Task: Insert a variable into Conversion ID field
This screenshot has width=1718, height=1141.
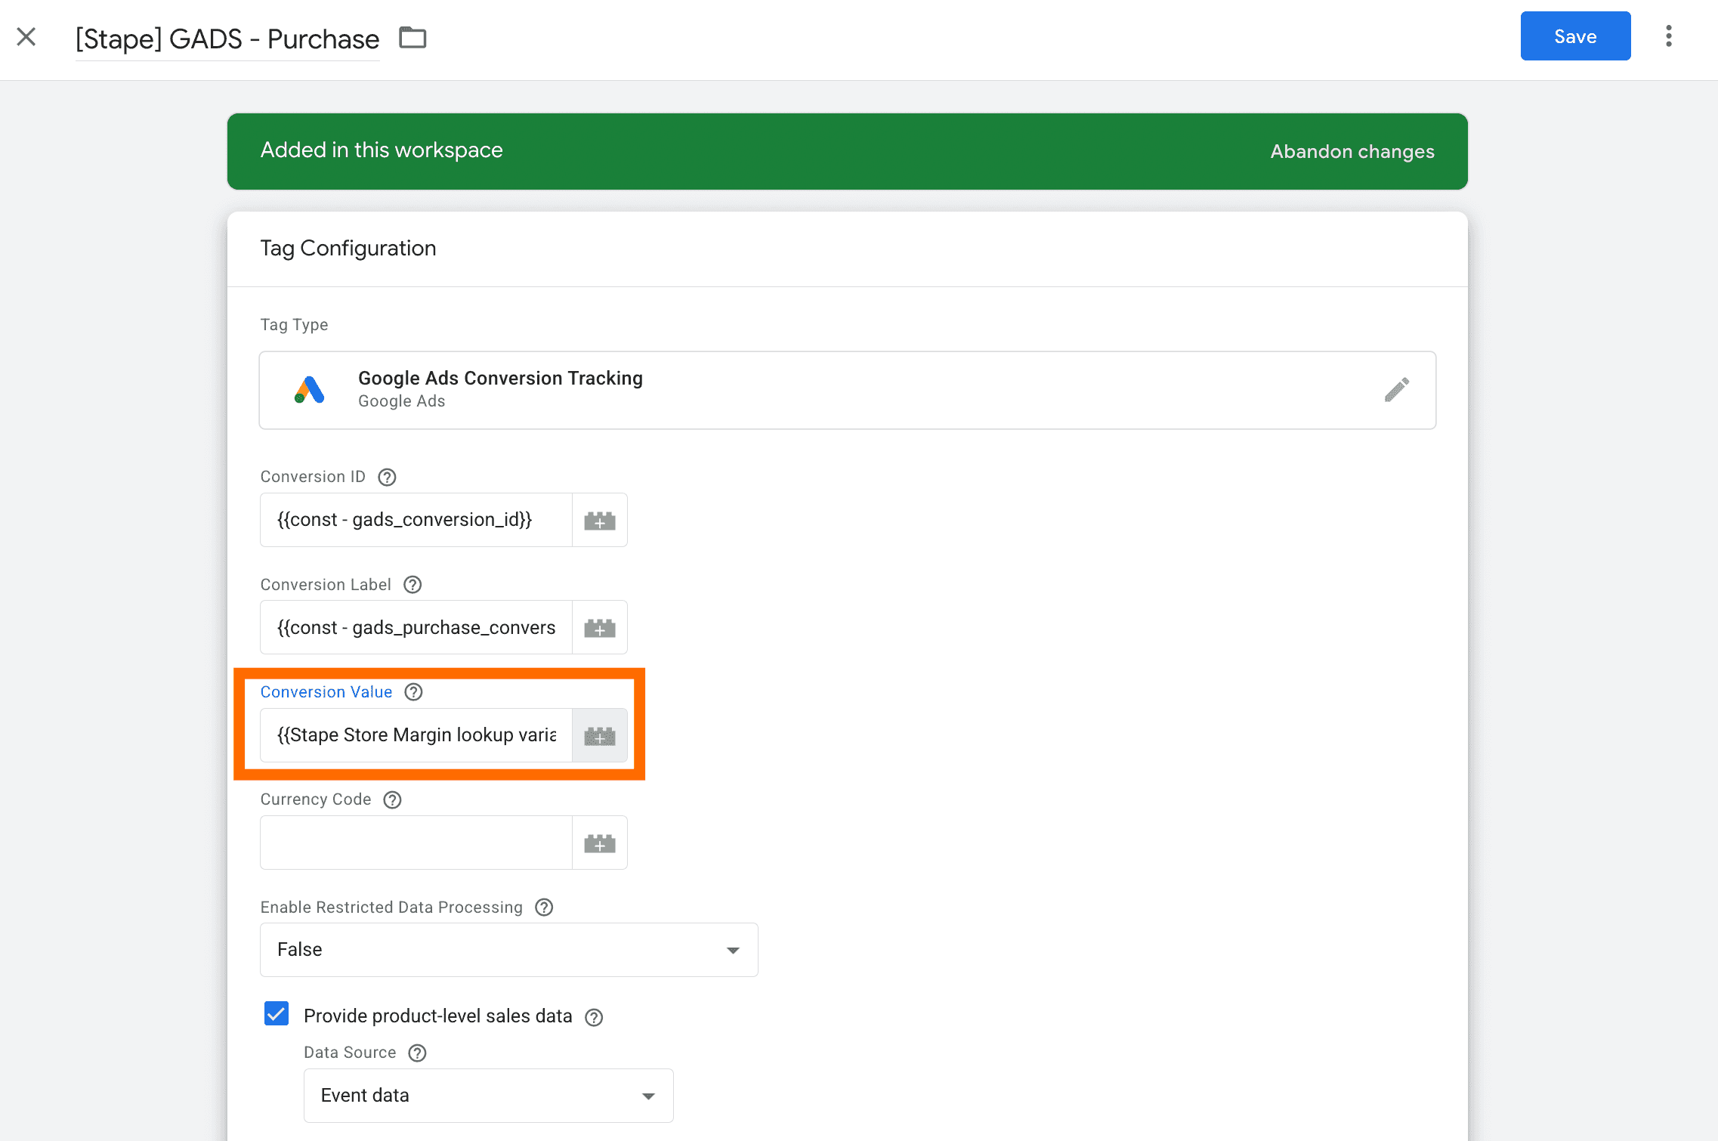Action: click(x=599, y=520)
